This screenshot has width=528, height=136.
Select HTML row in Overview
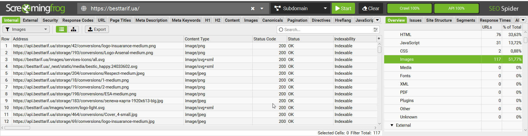pyautogui.click(x=453, y=34)
